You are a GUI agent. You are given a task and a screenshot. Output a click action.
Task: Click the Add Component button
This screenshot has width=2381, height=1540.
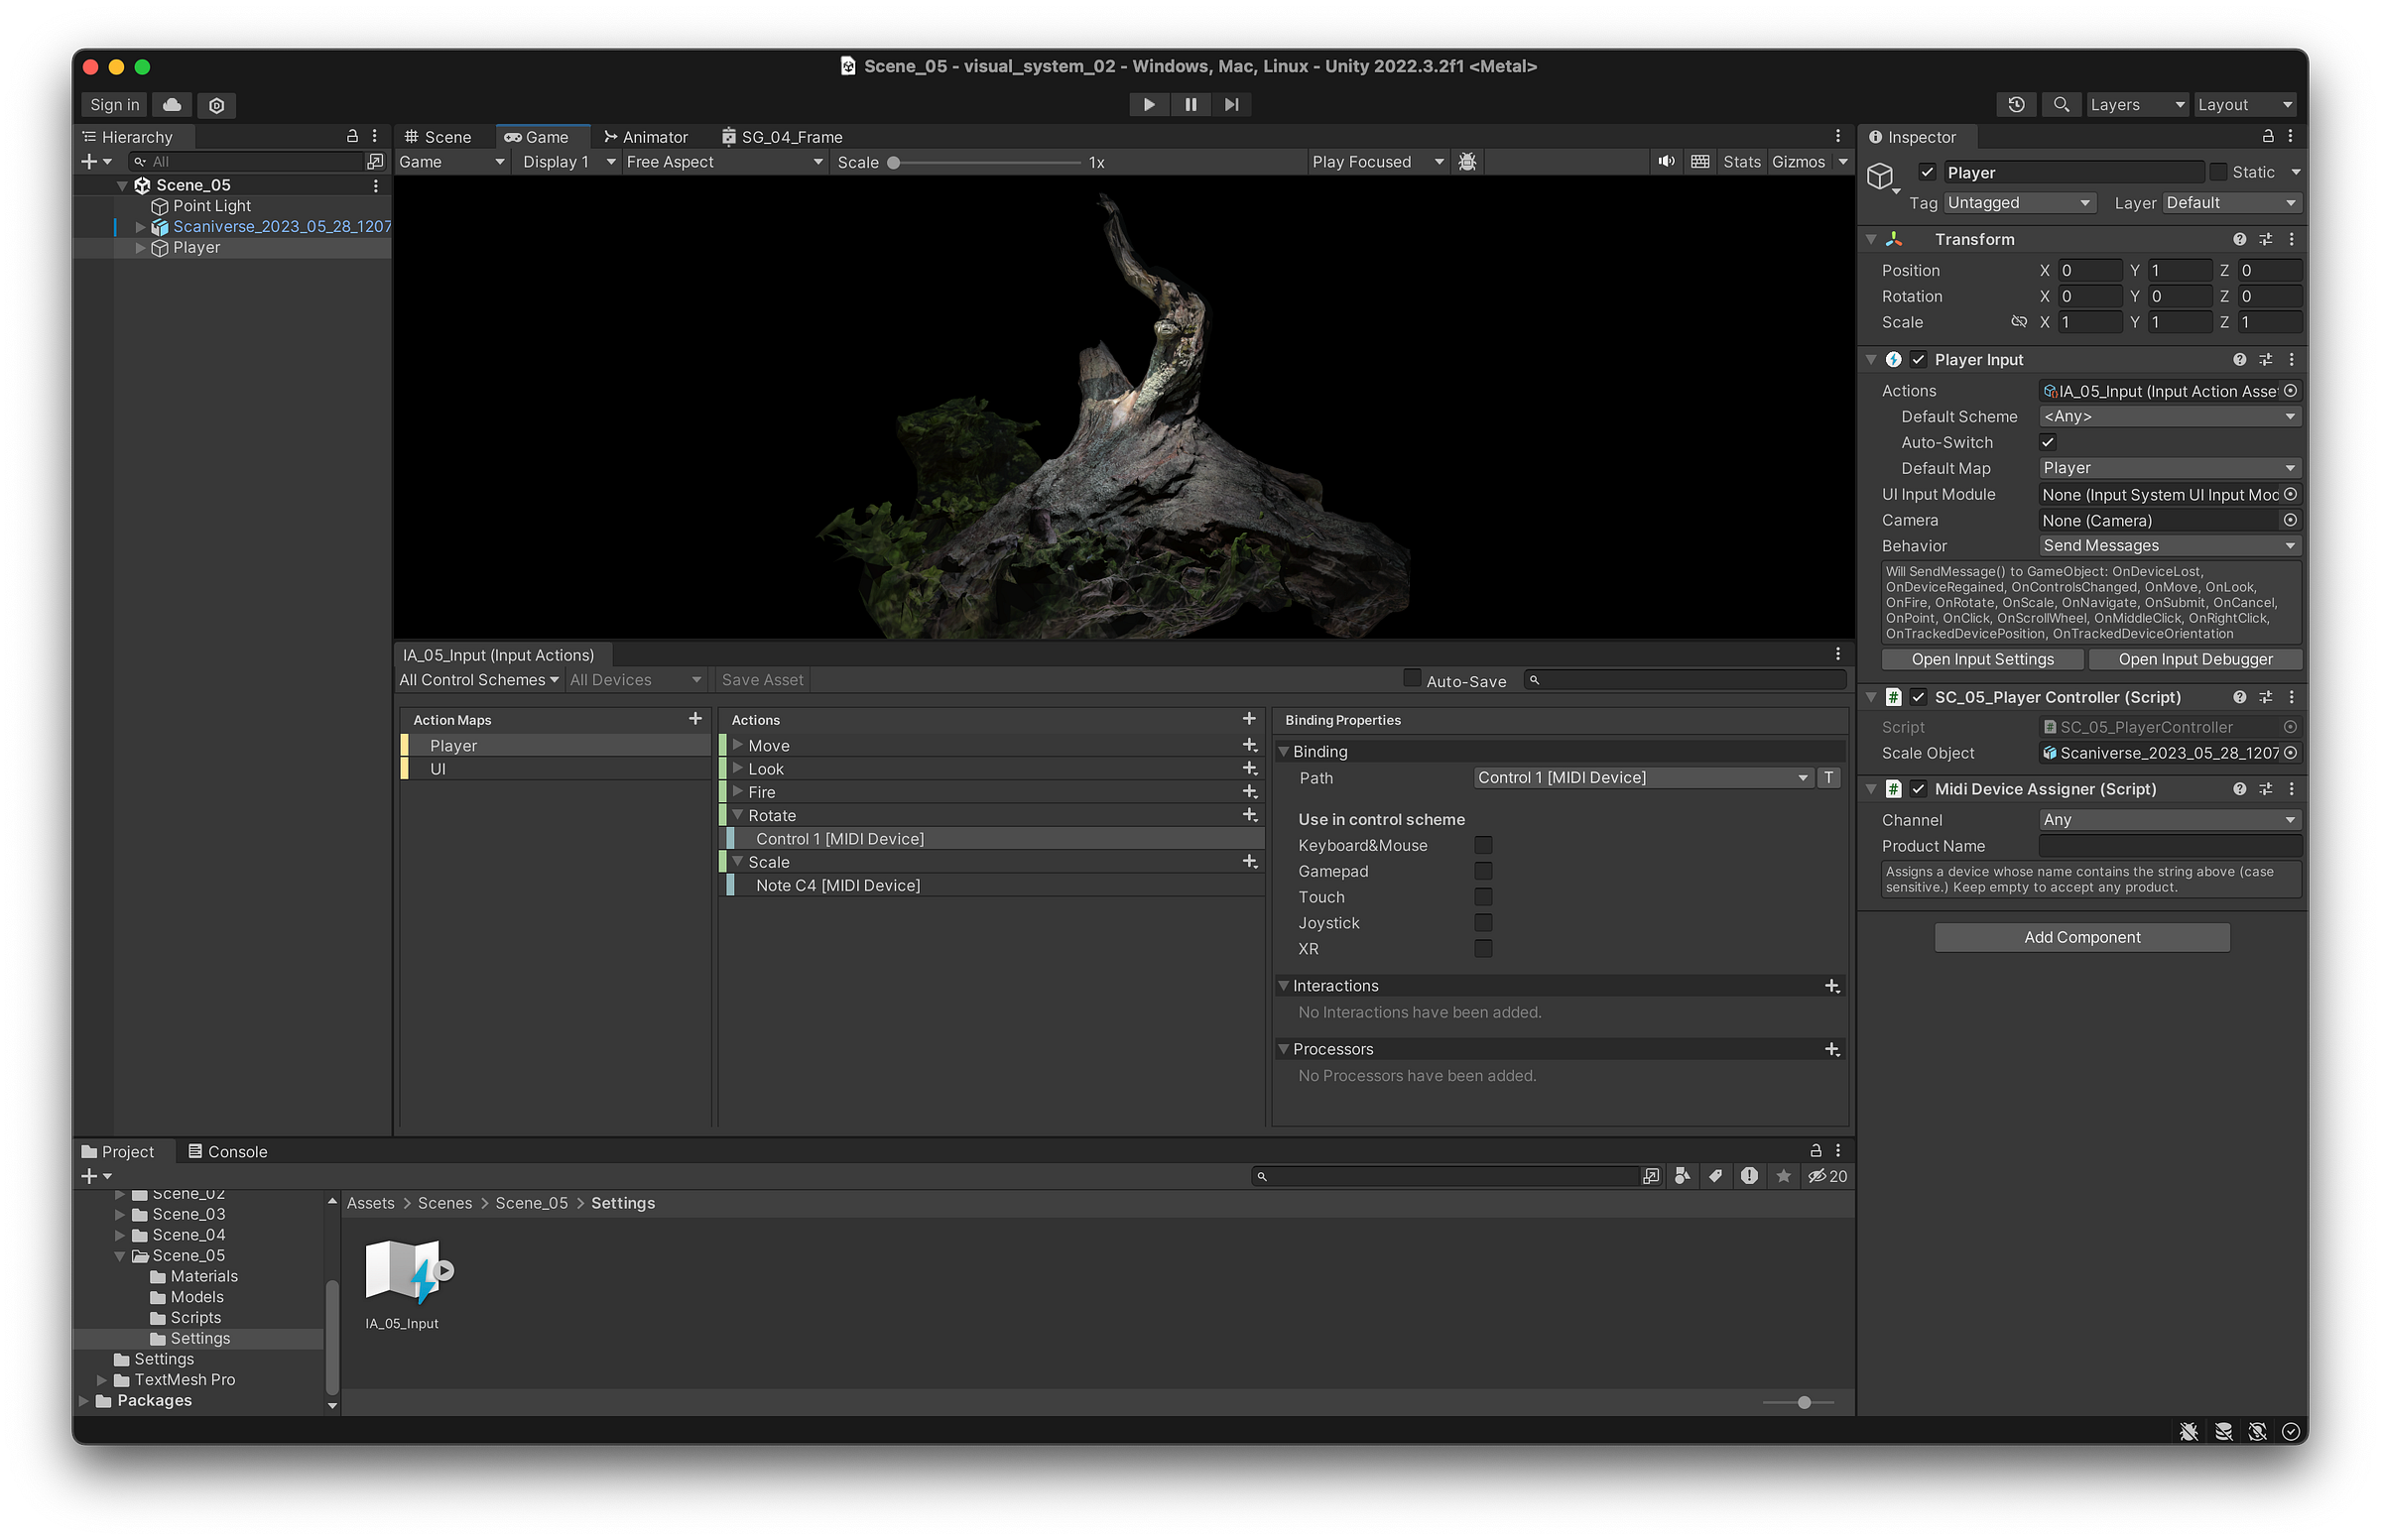click(2081, 937)
